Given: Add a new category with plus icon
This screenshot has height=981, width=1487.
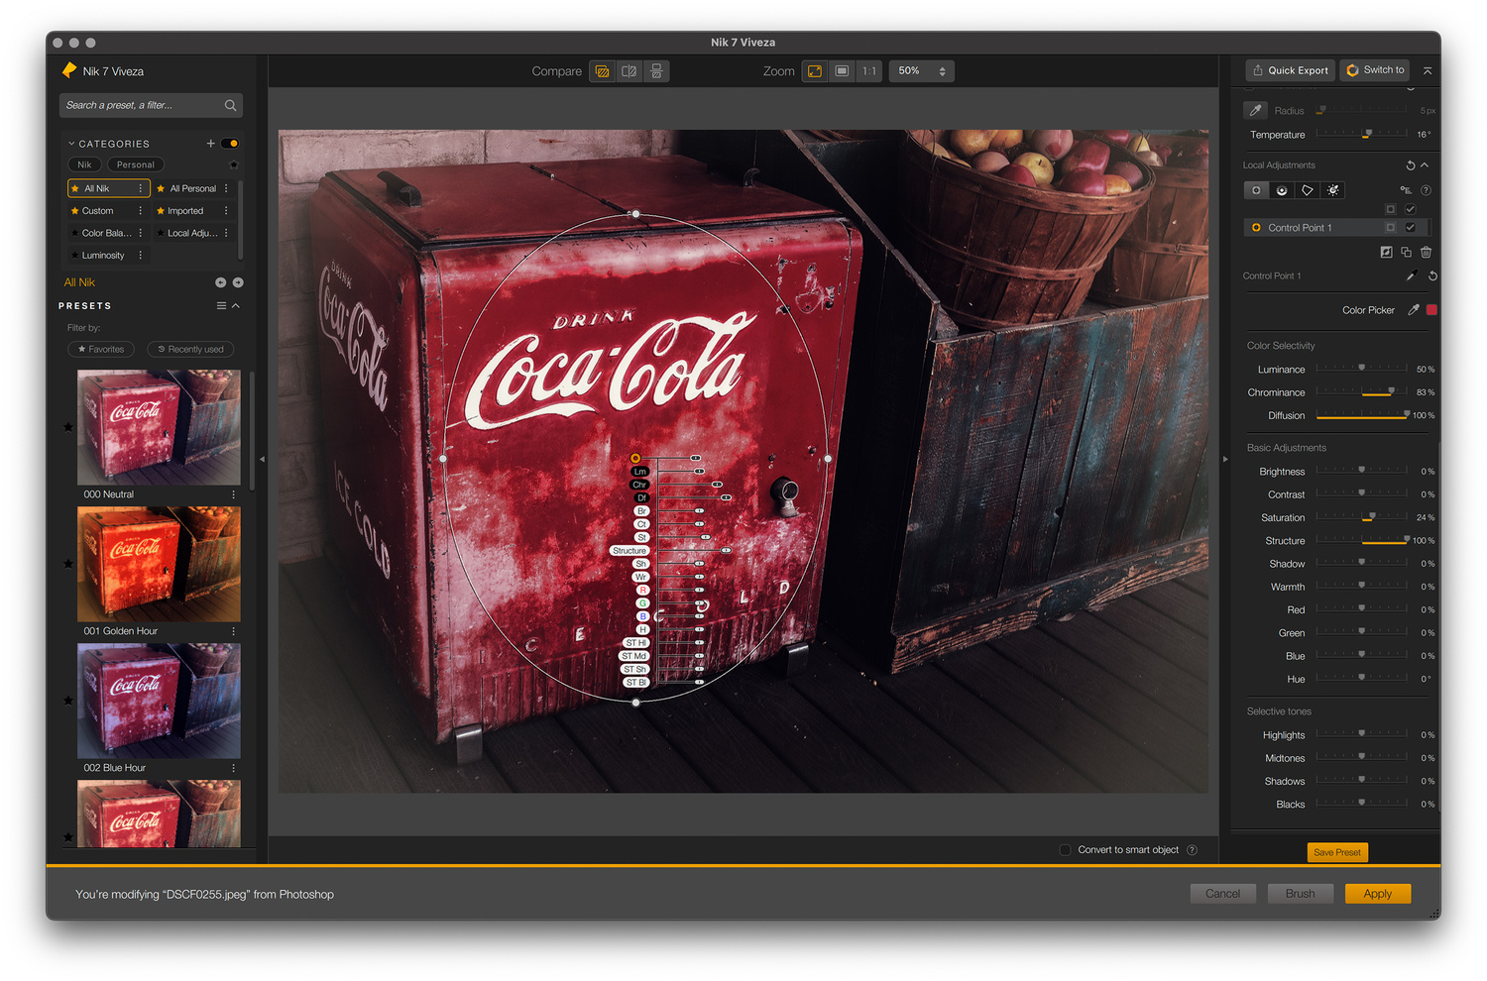Looking at the screenshot, I should [x=210, y=144].
